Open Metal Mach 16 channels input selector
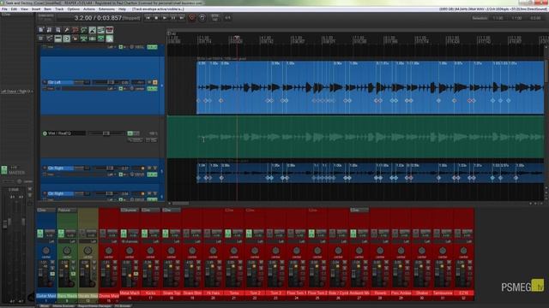The width and height of the screenshot is (549, 308). [x=130, y=241]
